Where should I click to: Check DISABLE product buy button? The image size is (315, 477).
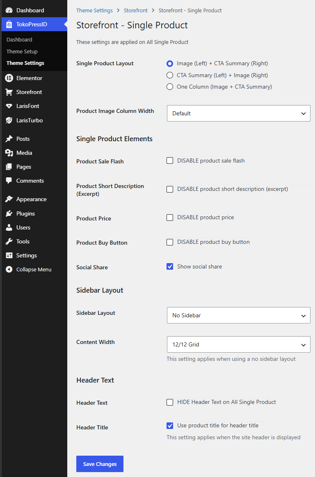tap(170, 242)
